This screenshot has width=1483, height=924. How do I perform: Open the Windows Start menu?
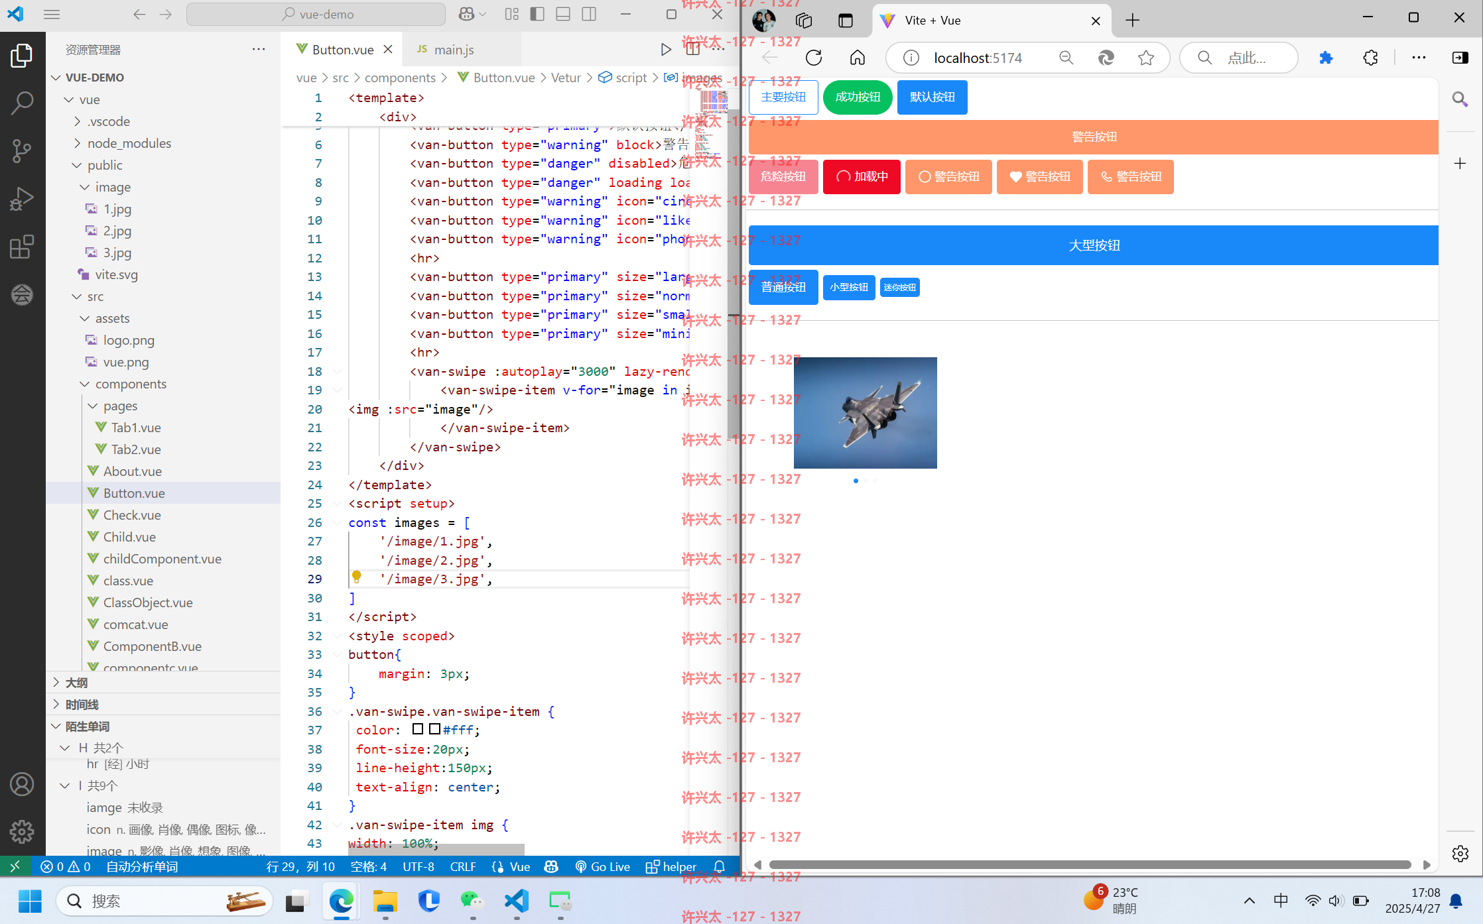coord(30,901)
